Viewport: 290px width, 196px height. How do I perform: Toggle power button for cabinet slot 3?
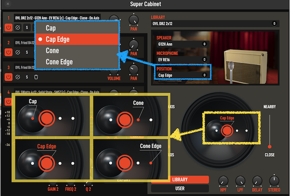(9, 77)
